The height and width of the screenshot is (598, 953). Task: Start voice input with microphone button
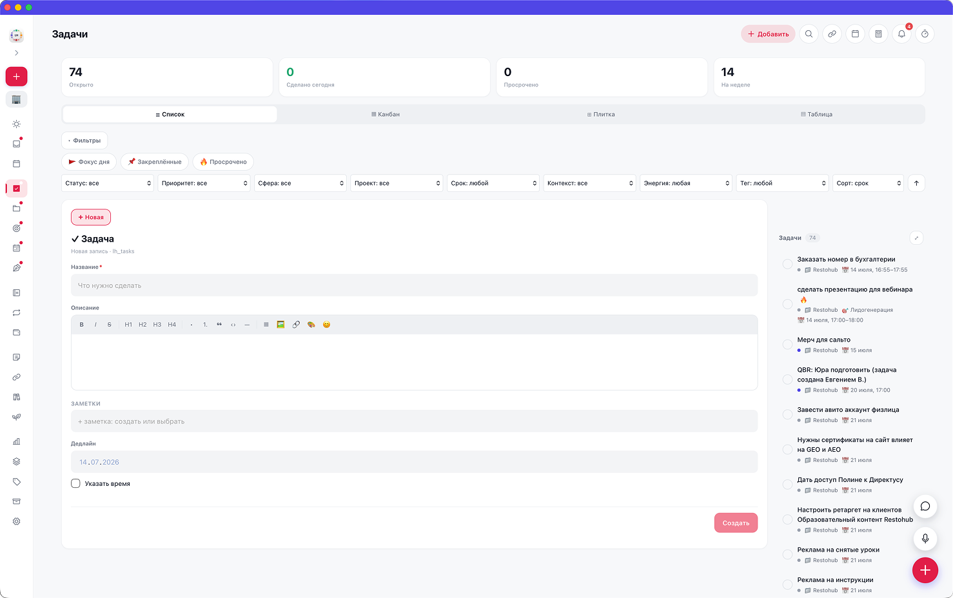pos(925,539)
